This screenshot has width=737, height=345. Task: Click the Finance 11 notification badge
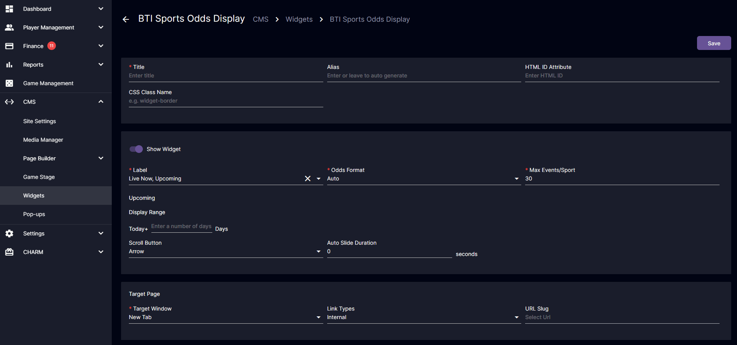52,46
